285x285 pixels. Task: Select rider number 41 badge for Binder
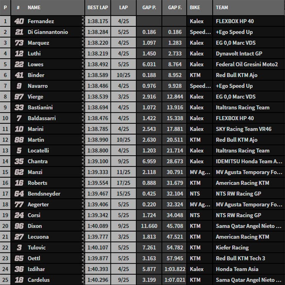19,75
